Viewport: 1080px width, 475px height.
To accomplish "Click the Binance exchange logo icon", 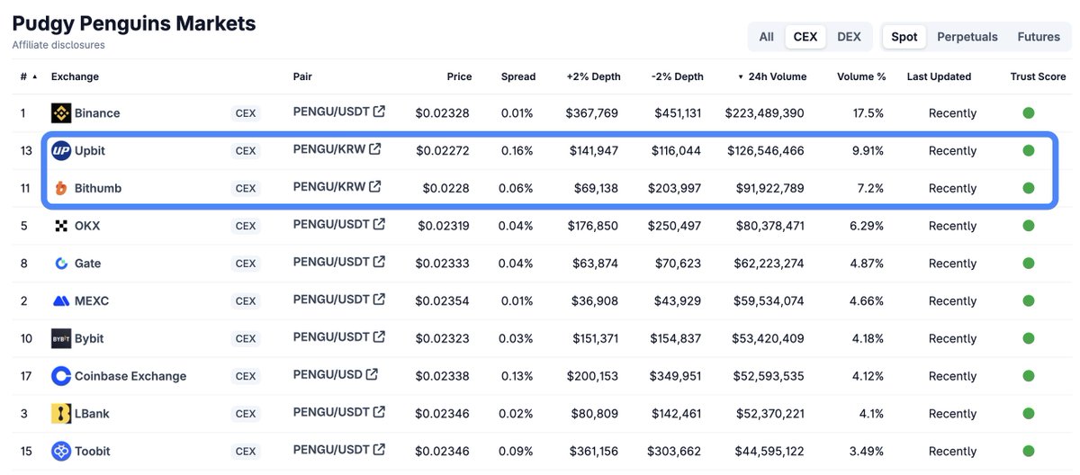I will point(61,113).
